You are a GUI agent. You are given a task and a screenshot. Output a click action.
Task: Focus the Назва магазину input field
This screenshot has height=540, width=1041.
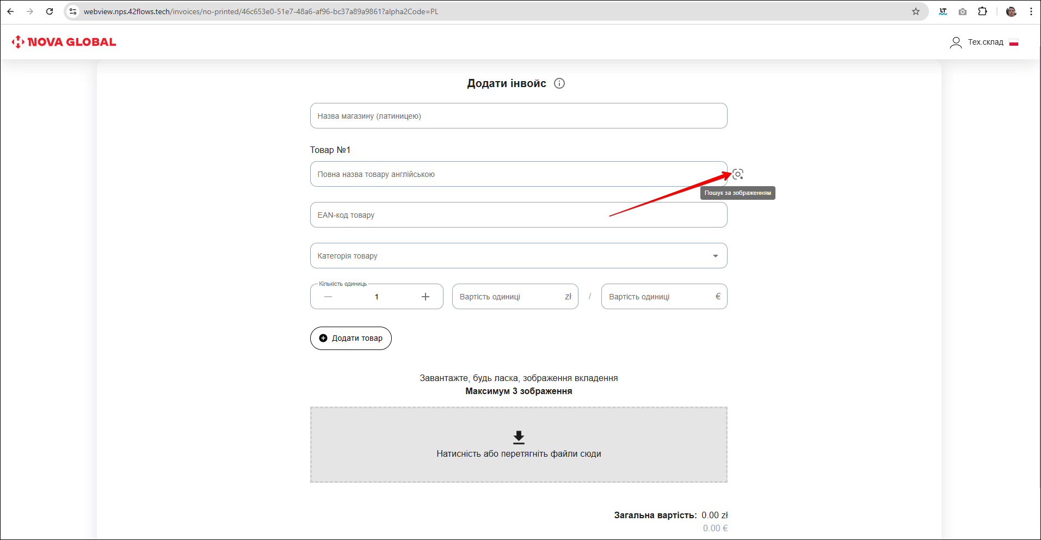pos(518,116)
